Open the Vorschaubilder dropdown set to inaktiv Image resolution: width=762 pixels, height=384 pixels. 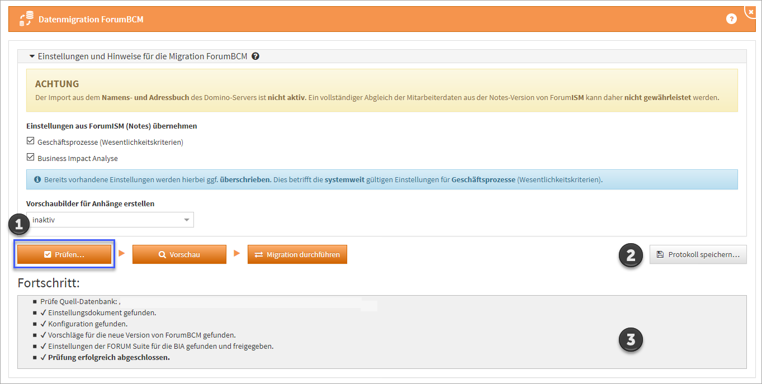110,220
